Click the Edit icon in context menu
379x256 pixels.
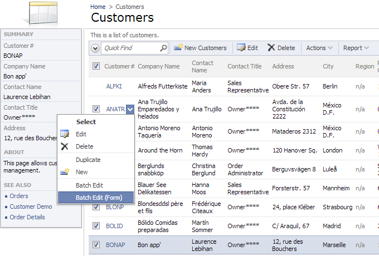coord(65,134)
